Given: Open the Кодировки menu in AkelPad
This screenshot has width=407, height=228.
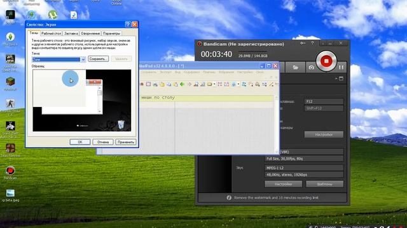Looking at the screenshot, I should tap(191, 72).
